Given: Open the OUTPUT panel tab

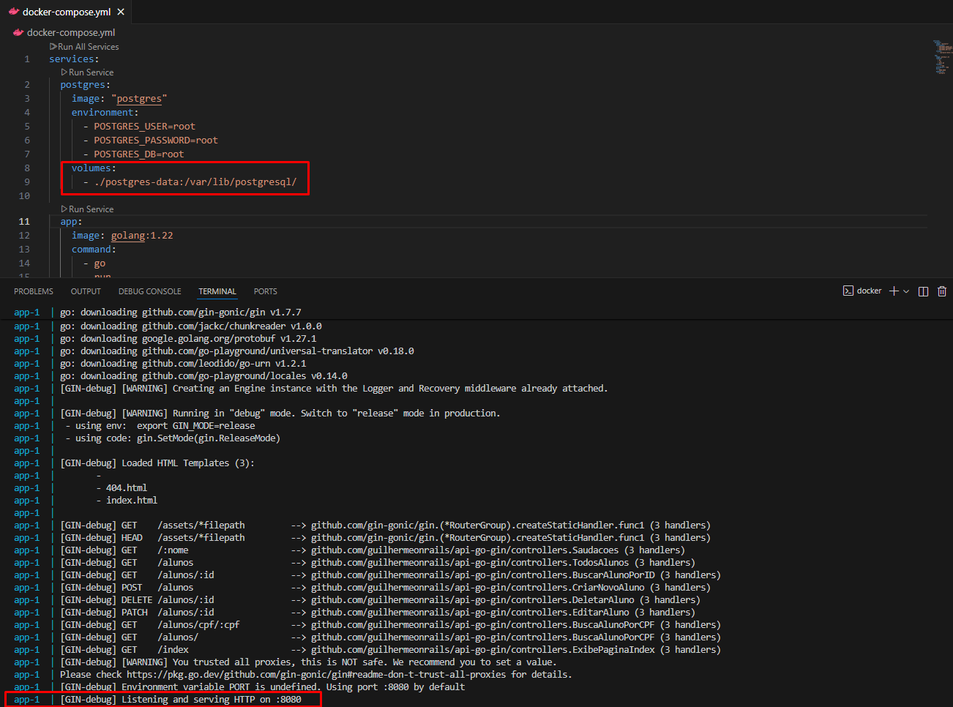Looking at the screenshot, I should [x=86, y=291].
